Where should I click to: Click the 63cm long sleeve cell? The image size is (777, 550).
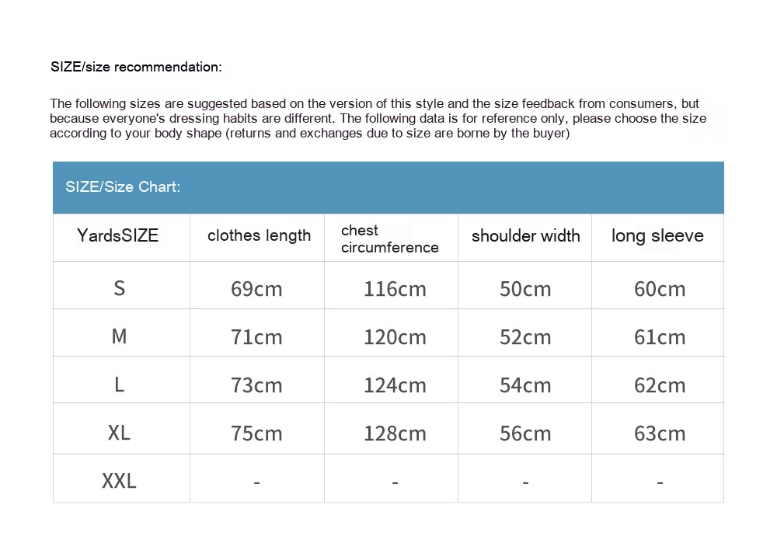(660, 433)
